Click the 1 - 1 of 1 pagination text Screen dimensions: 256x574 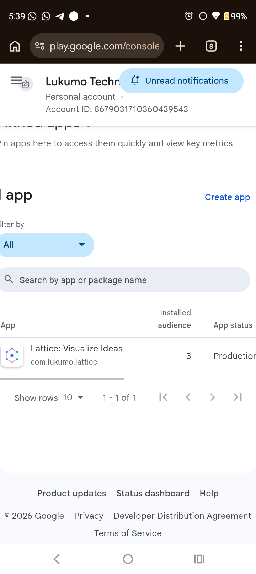pos(119,398)
